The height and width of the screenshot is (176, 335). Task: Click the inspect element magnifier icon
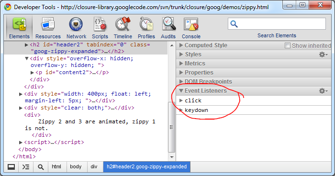click(41, 167)
